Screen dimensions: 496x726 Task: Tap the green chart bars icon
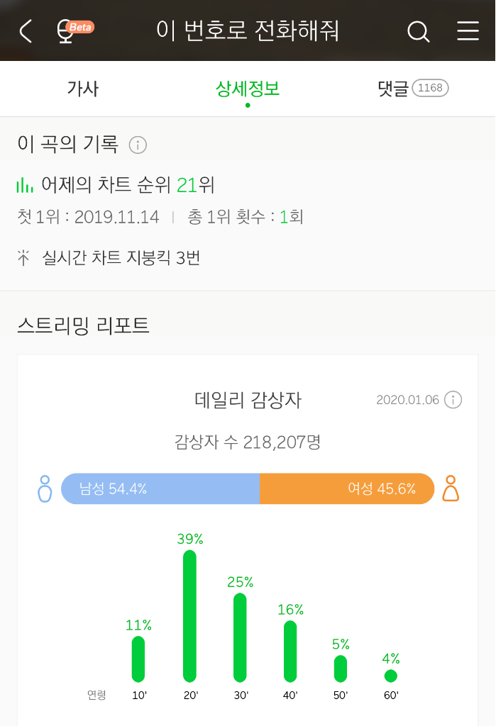point(25,185)
